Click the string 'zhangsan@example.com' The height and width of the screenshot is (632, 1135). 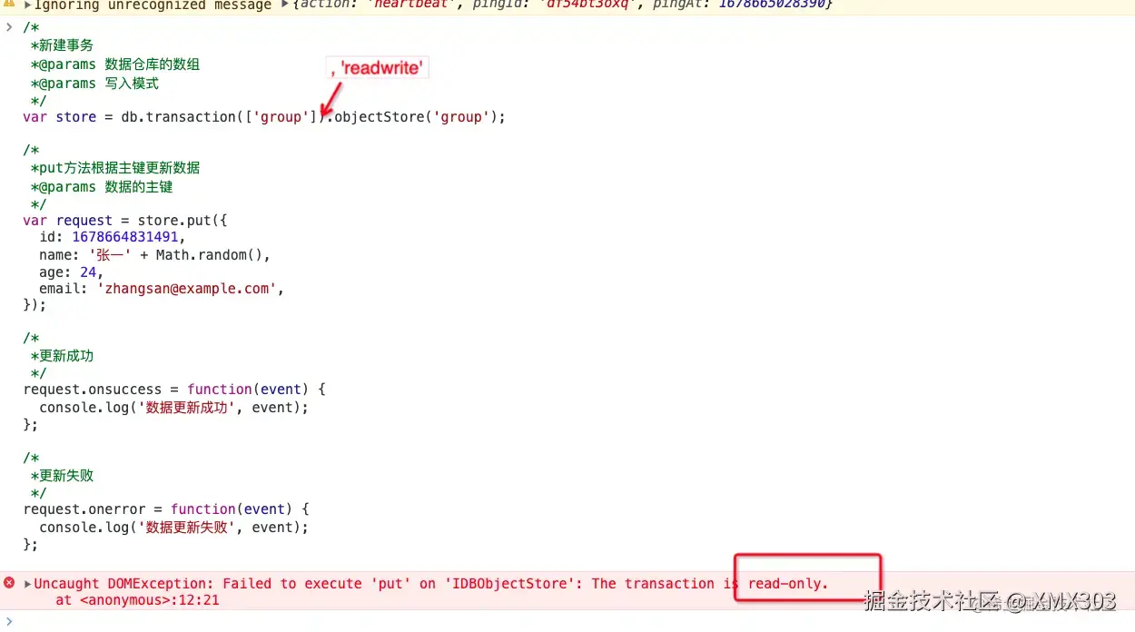(x=187, y=289)
